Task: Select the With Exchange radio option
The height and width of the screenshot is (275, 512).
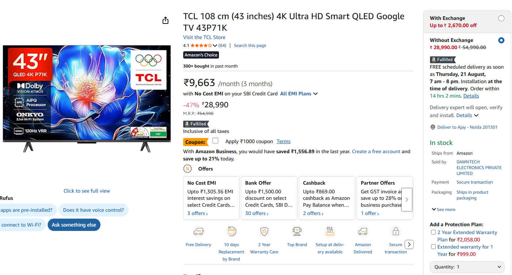Action: [501, 18]
